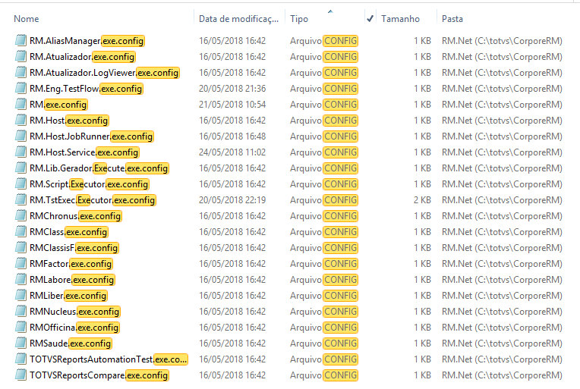580x389 pixels.
Task: Click the file icon of RM.Host.exe.config
Action: [20, 120]
